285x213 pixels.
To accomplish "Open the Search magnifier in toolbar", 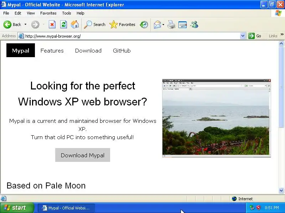I will tap(88, 24).
